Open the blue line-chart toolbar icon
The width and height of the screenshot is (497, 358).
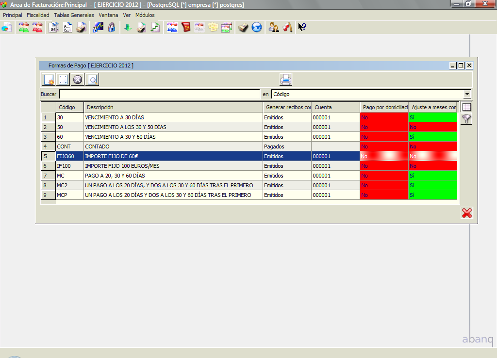coord(98,27)
